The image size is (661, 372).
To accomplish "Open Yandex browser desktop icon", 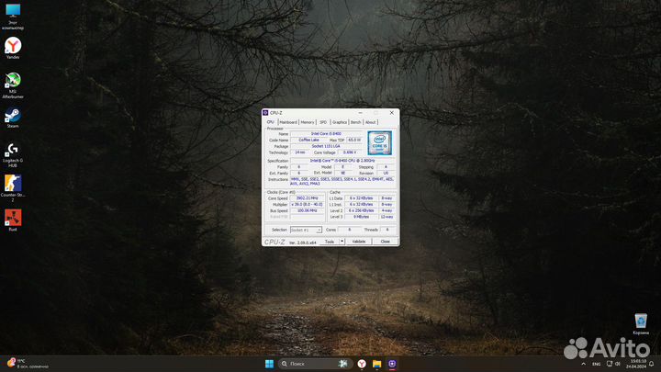I will [x=13, y=46].
